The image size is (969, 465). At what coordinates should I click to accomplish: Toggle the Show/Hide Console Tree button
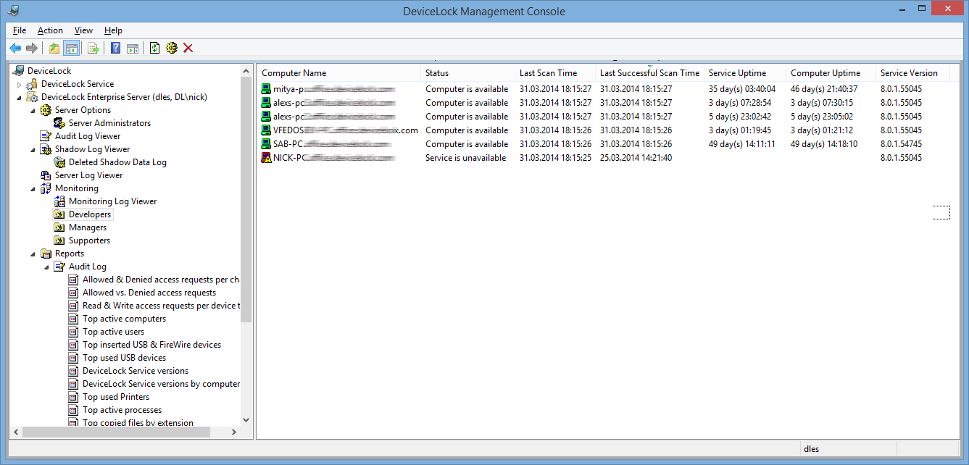(x=71, y=48)
